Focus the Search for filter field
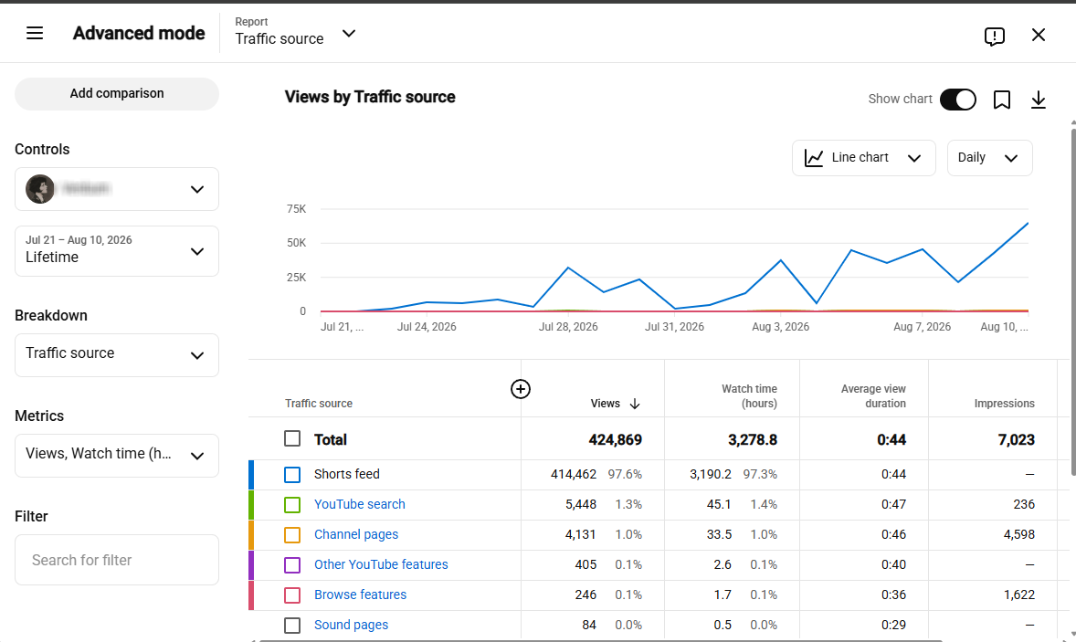Viewport: 1076px width, 642px height. pos(117,560)
